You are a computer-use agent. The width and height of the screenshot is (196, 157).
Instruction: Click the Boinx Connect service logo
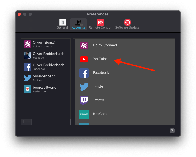click(84, 46)
